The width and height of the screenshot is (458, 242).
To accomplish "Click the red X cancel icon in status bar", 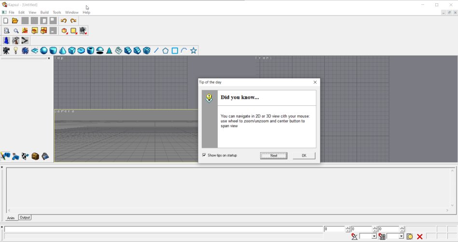I will pyautogui.click(x=420, y=237).
